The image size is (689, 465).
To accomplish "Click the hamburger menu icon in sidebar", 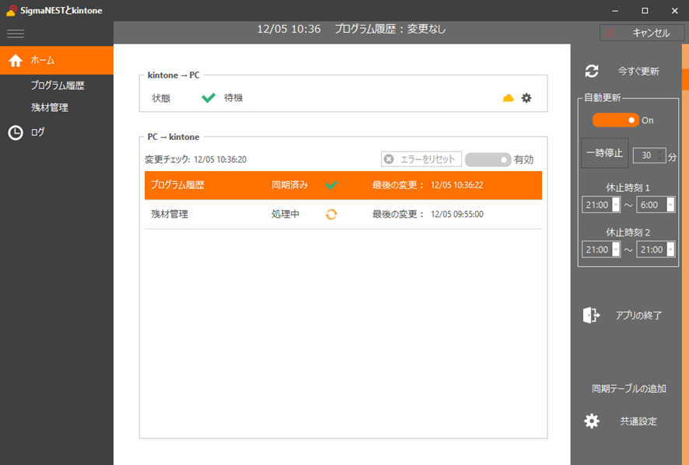I will tap(16, 33).
